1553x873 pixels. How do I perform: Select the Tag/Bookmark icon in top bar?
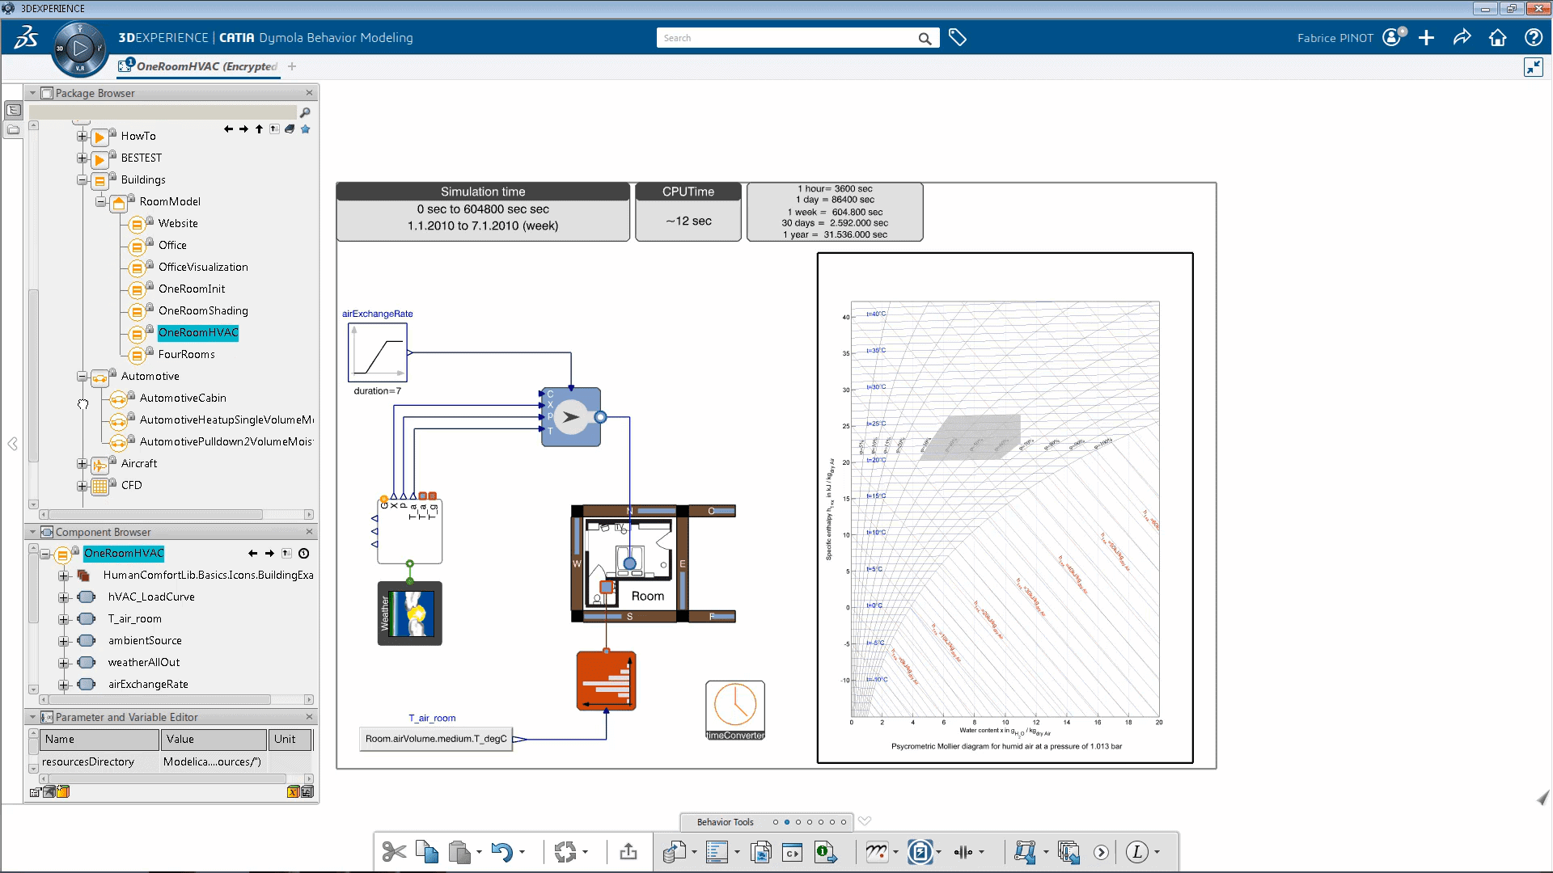point(957,37)
